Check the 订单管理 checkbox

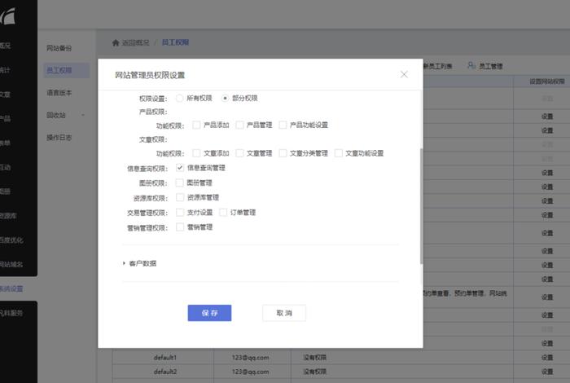(223, 212)
